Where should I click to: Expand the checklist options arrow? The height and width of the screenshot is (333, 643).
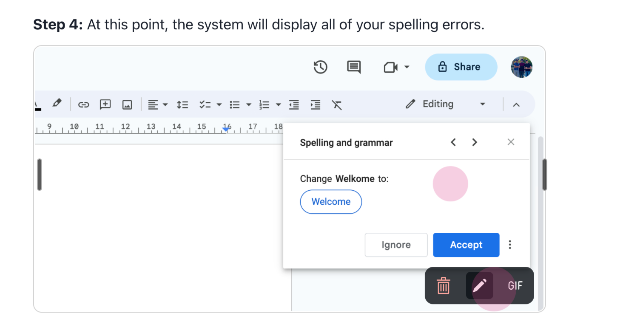point(219,104)
